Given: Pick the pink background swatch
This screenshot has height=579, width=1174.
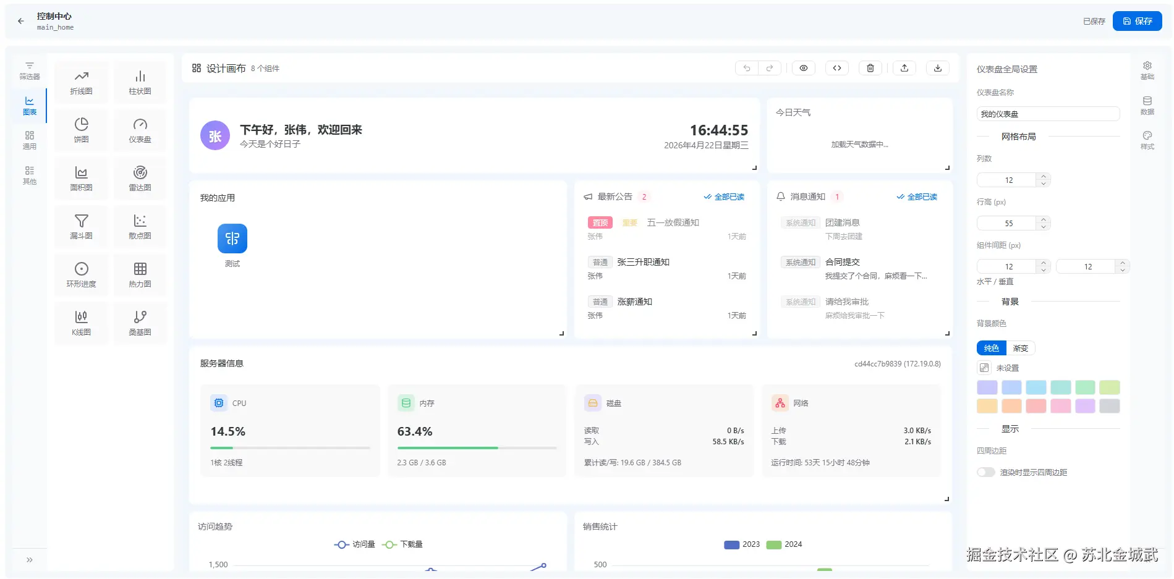Looking at the screenshot, I should 1060,406.
